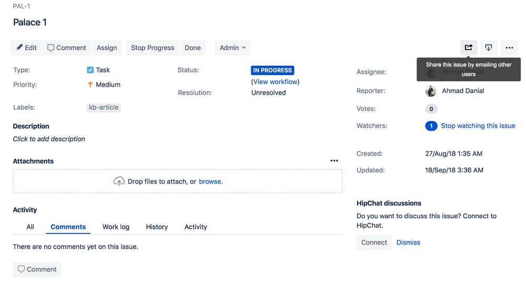The width and height of the screenshot is (526, 283).
Task: Click the Task type checkbox icon
Action: click(90, 70)
